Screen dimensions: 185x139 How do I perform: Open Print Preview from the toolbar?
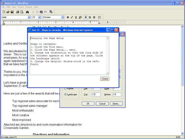pos(22,12)
